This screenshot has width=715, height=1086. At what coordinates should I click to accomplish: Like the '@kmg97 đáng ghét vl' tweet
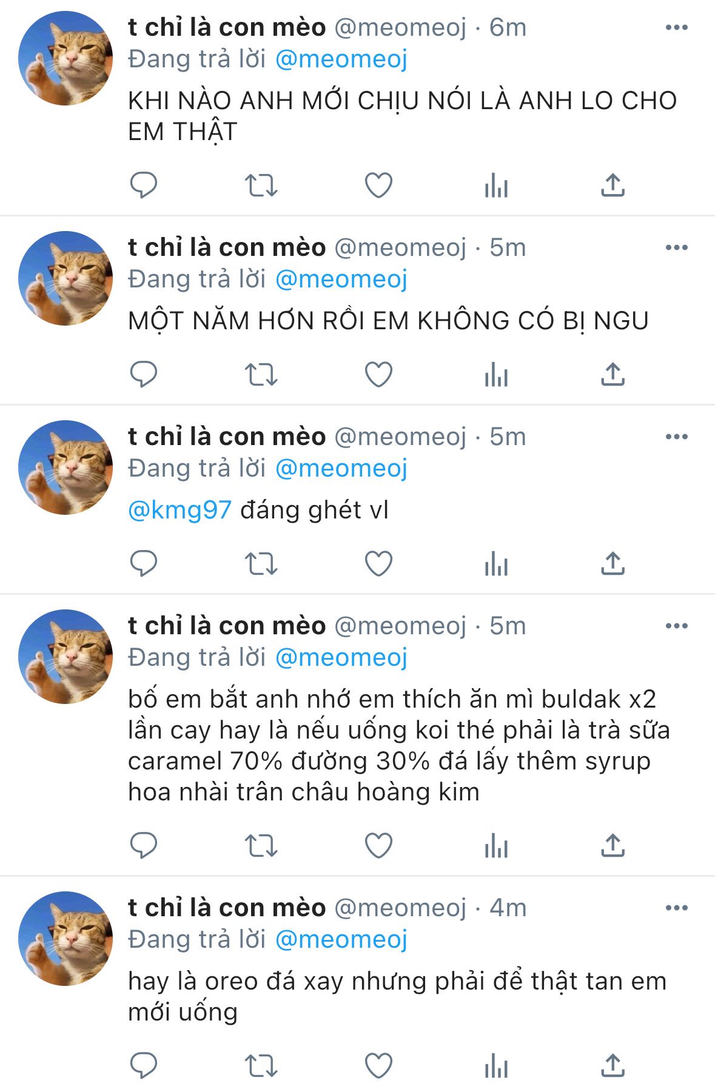click(x=378, y=563)
